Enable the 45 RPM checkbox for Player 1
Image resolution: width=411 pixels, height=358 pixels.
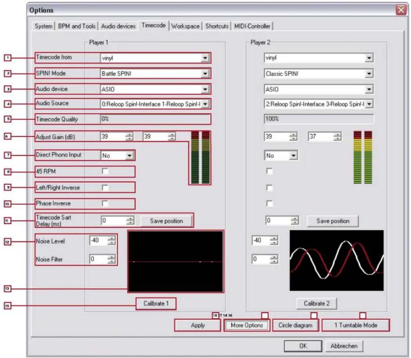coord(105,171)
